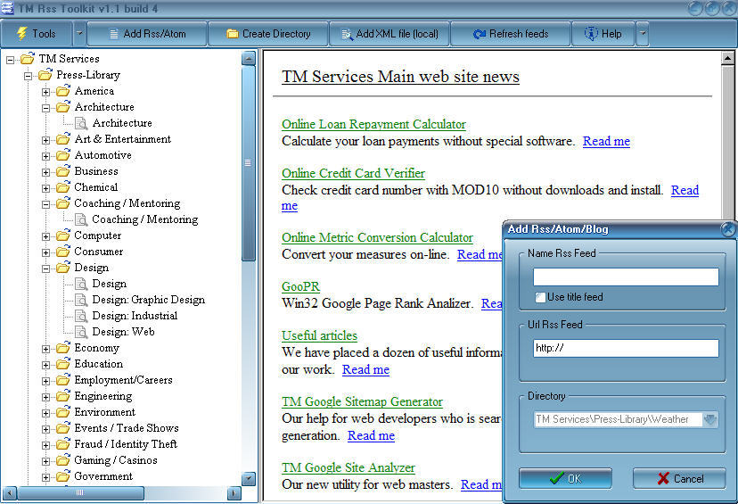Screen dimensions: 738x504
Task: Click the Design: Web feed icon
Action: pos(81,332)
